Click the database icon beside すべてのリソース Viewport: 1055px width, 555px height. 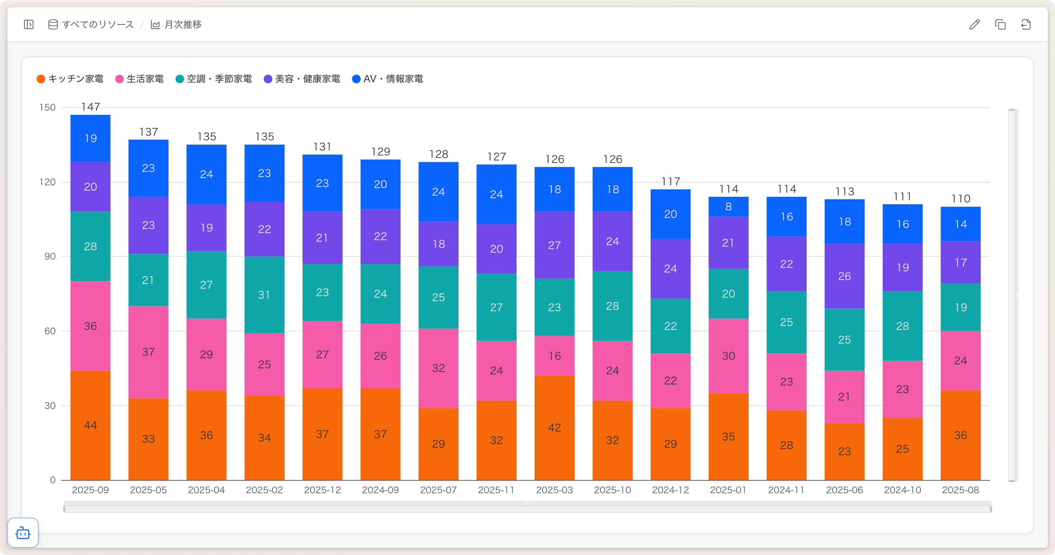pyautogui.click(x=53, y=24)
